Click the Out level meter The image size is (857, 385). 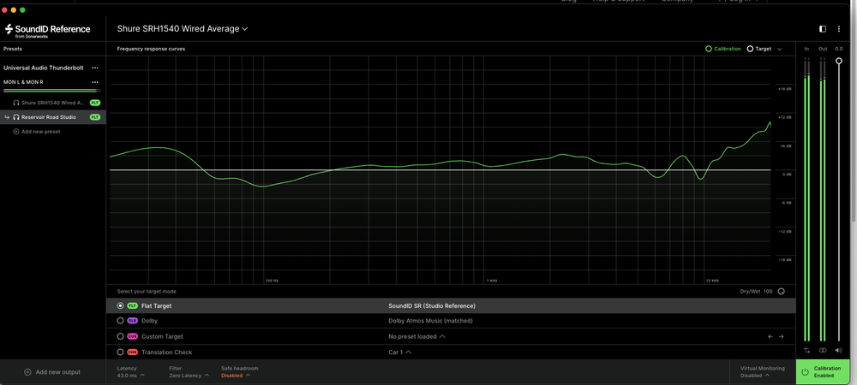[x=823, y=200]
